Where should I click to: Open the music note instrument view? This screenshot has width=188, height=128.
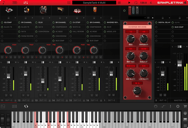pyautogui.click(x=4, y=2)
